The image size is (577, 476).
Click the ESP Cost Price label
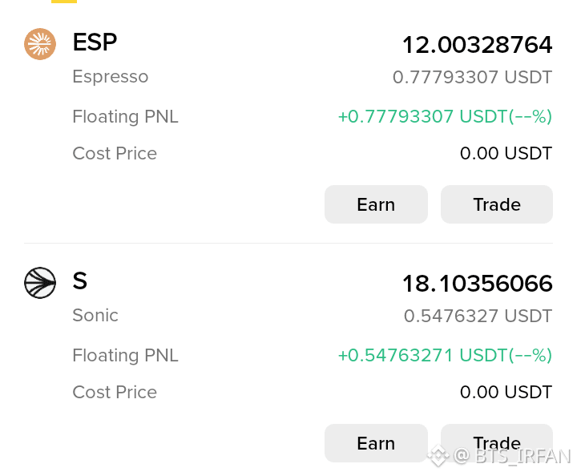(115, 153)
